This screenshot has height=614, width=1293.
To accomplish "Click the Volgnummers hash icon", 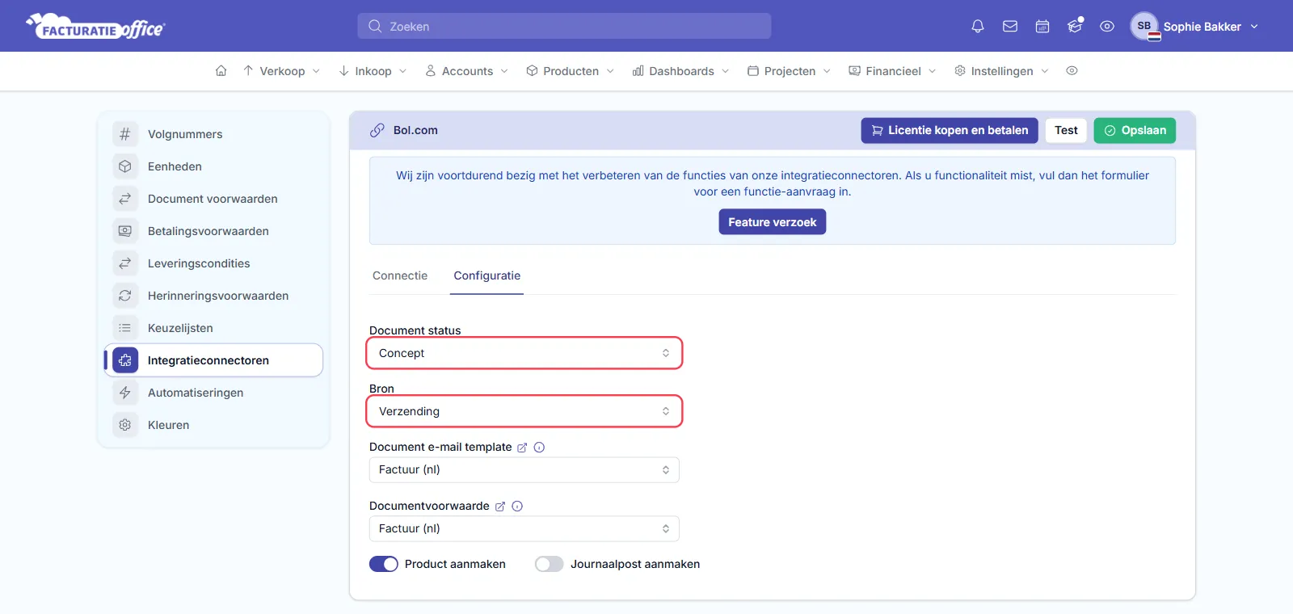I will click(125, 134).
